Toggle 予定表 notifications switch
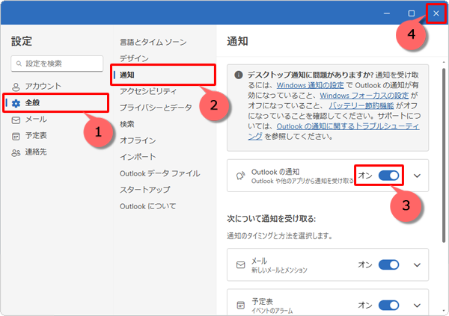Viewport: 449px width, 316px height. 388,306
